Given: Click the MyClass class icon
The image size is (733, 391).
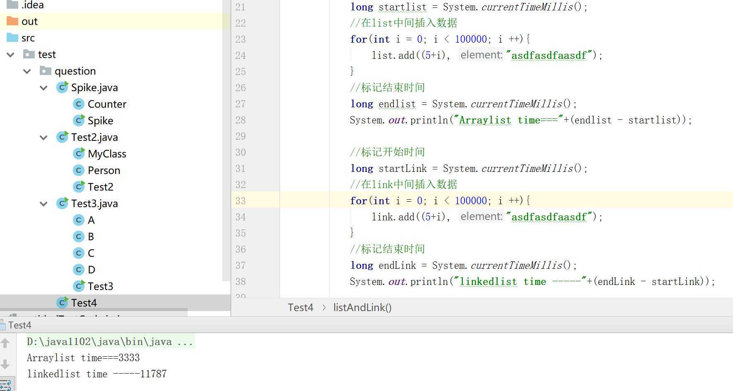Looking at the screenshot, I should pyautogui.click(x=79, y=154).
